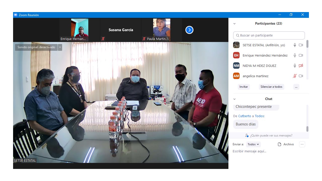Image resolution: width=322 pixels, height=181 pixels.
Task: Open participants more options (...) menu
Action: [296, 87]
